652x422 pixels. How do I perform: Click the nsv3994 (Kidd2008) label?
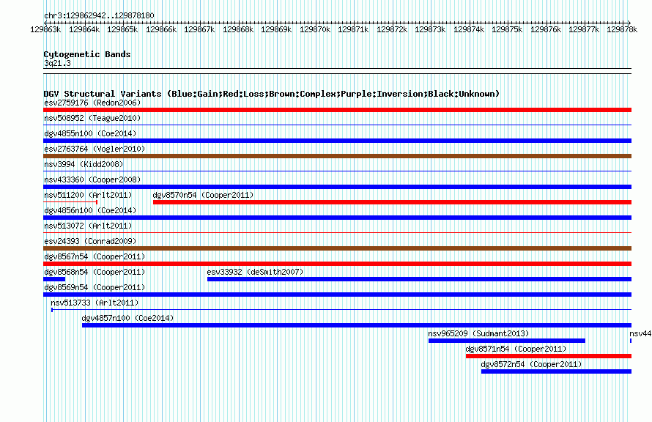tap(84, 164)
